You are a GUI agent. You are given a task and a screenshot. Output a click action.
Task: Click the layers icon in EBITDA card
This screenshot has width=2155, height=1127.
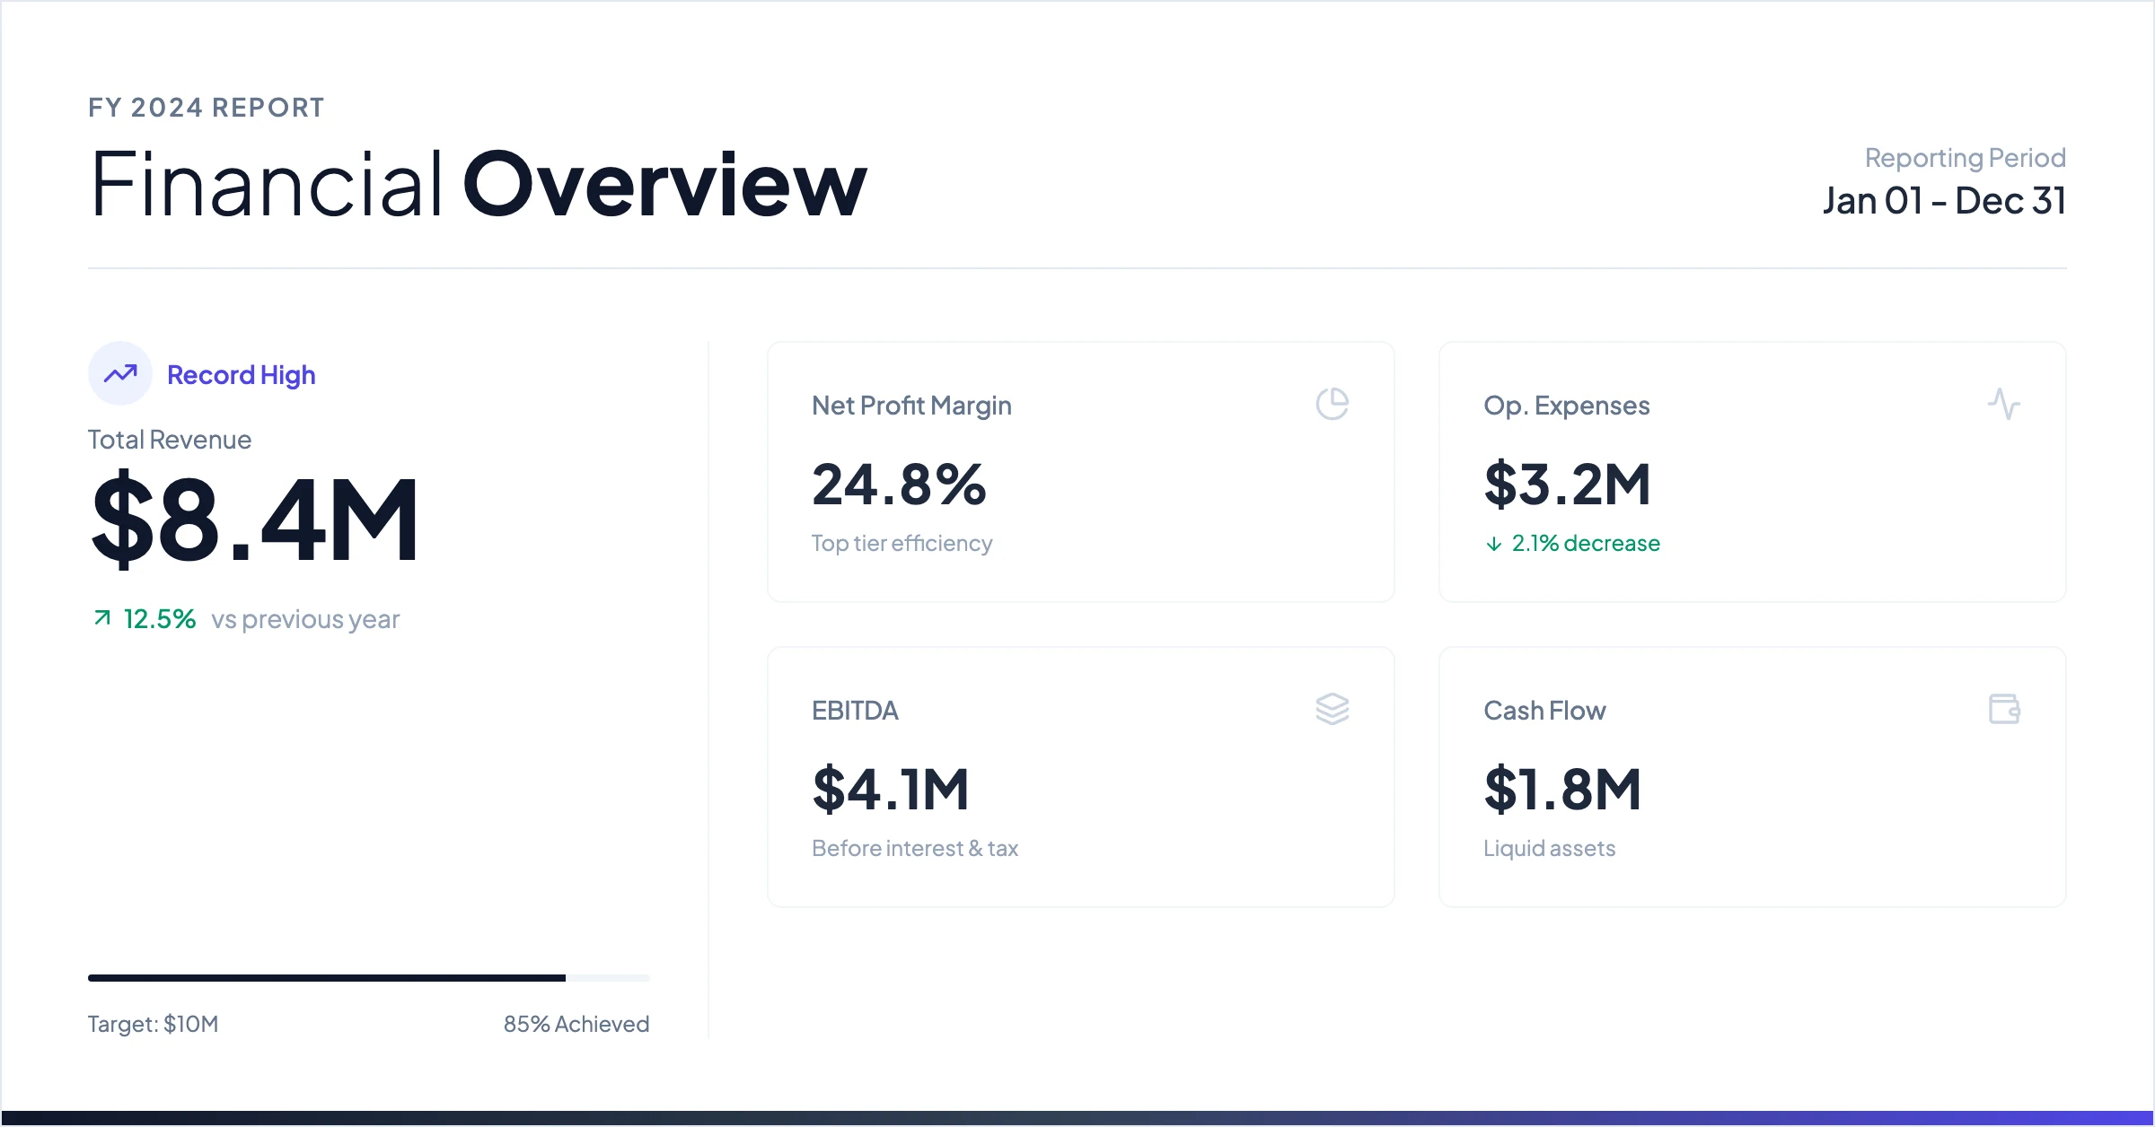click(1333, 709)
